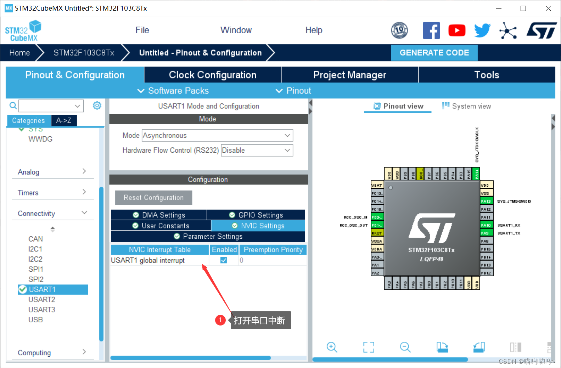Select USB in the Connectivity list
This screenshot has width=561, height=368.
pos(35,320)
